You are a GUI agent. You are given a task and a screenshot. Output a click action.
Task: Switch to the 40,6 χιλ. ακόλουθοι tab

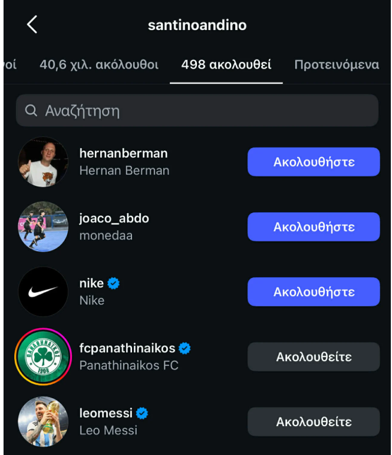[x=99, y=65]
